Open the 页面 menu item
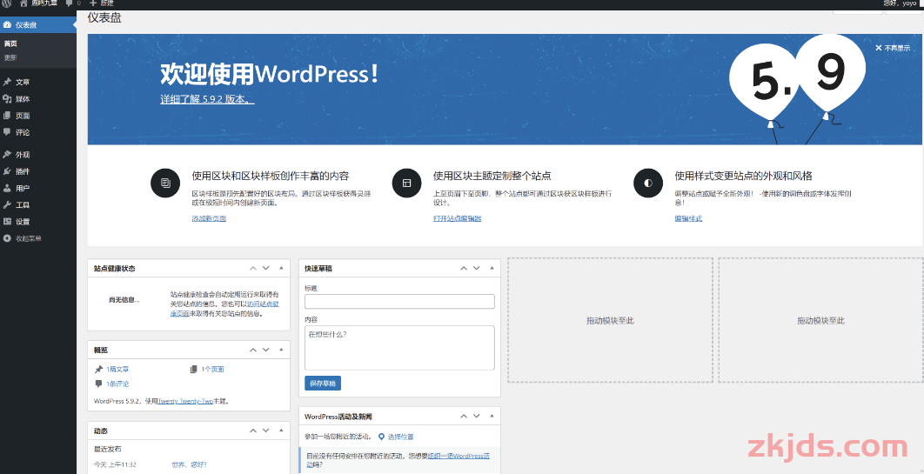924x474 pixels. pyautogui.click(x=38, y=116)
